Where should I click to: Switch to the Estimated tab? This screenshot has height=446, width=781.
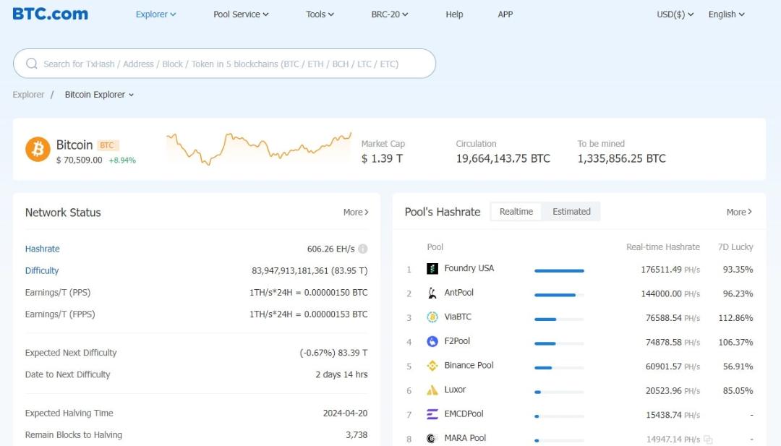click(x=571, y=212)
